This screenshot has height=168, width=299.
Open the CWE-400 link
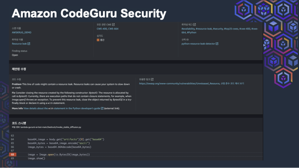(x=102, y=29)
